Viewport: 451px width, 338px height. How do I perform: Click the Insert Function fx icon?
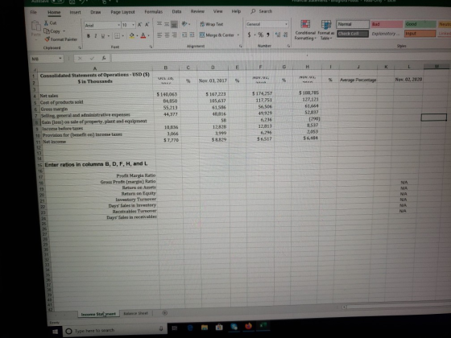(104, 58)
